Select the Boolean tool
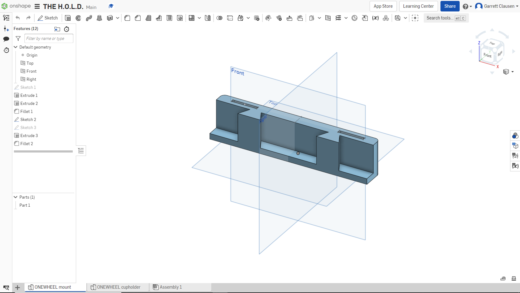This screenshot has width=520, height=293. (219, 18)
